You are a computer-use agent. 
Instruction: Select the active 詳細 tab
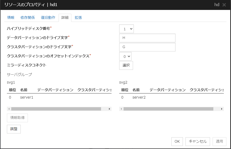pos(65,18)
